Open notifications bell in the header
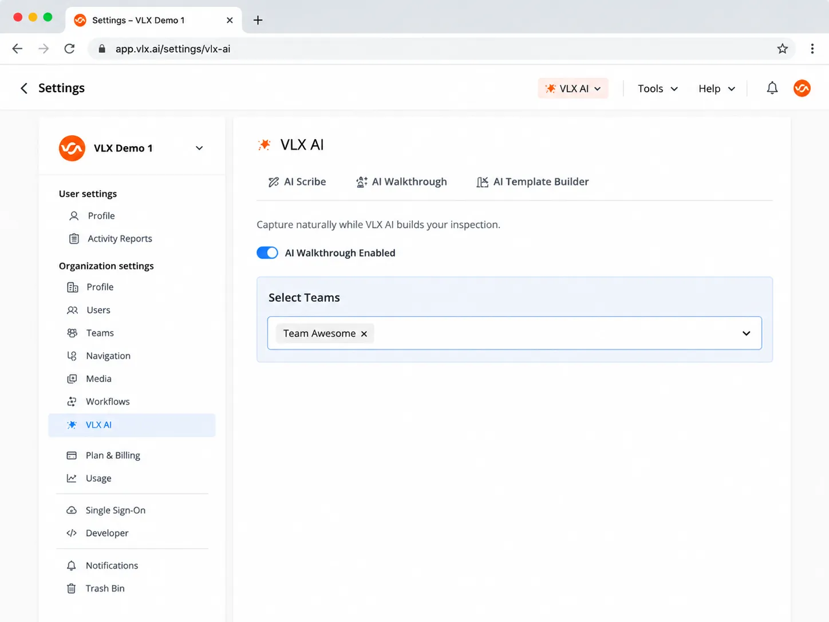Image resolution: width=829 pixels, height=622 pixels. point(772,88)
